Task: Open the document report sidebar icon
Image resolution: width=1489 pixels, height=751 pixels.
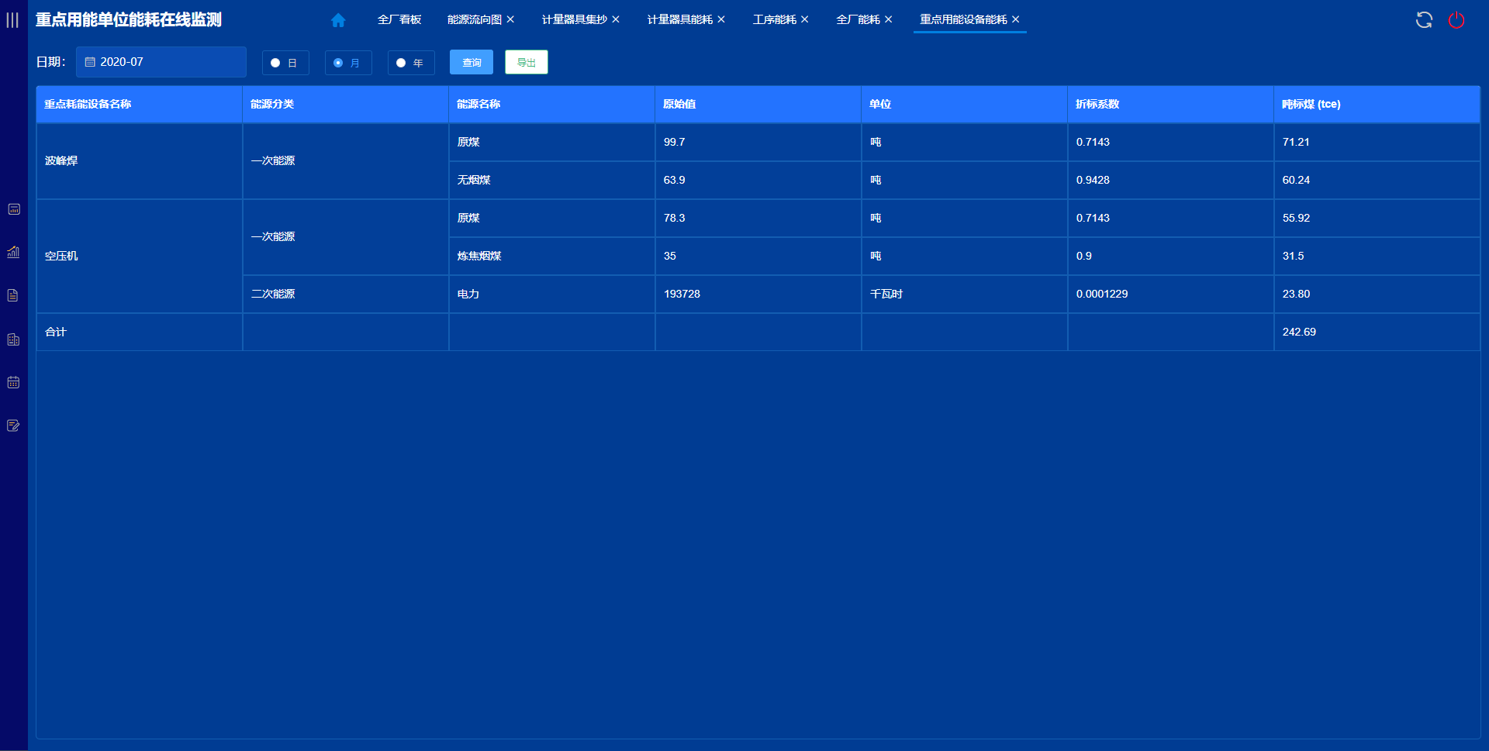Action: coord(14,295)
